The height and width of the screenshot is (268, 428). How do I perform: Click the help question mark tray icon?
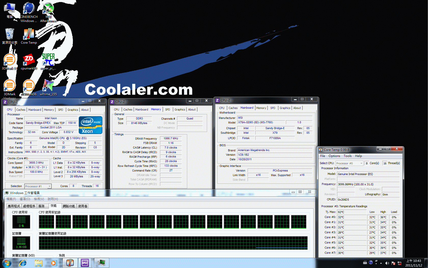click(x=371, y=262)
